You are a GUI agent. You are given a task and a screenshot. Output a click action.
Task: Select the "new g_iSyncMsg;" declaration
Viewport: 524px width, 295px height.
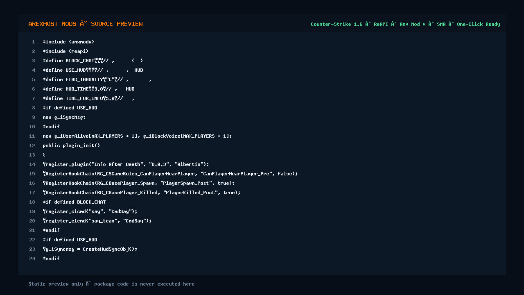click(x=64, y=117)
